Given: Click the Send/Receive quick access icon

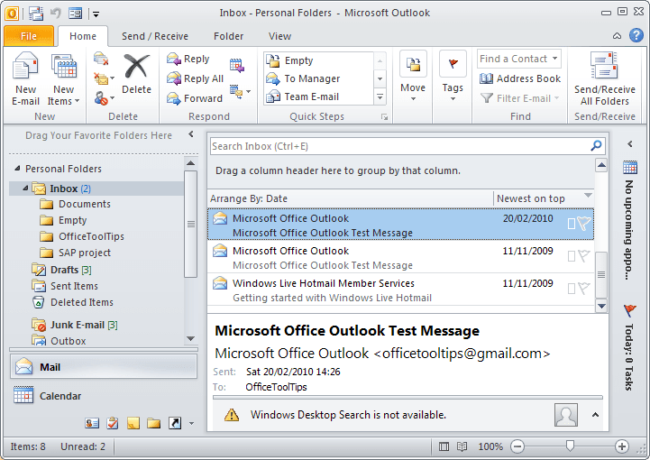Looking at the screenshot, I should (x=36, y=14).
